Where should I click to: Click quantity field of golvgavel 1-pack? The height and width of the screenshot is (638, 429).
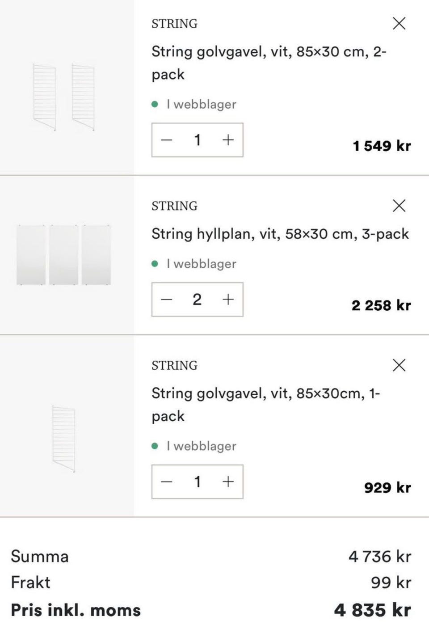click(x=197, y=482)
